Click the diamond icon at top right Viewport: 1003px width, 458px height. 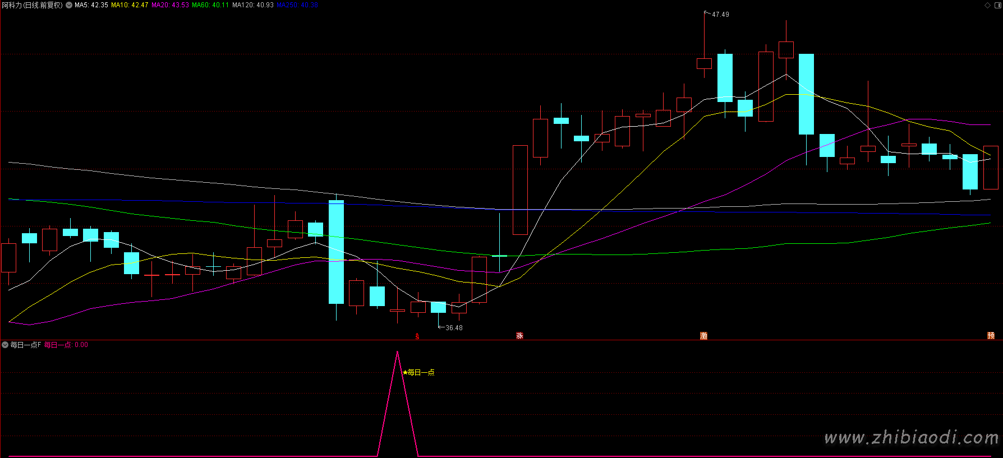pos(988,5)
